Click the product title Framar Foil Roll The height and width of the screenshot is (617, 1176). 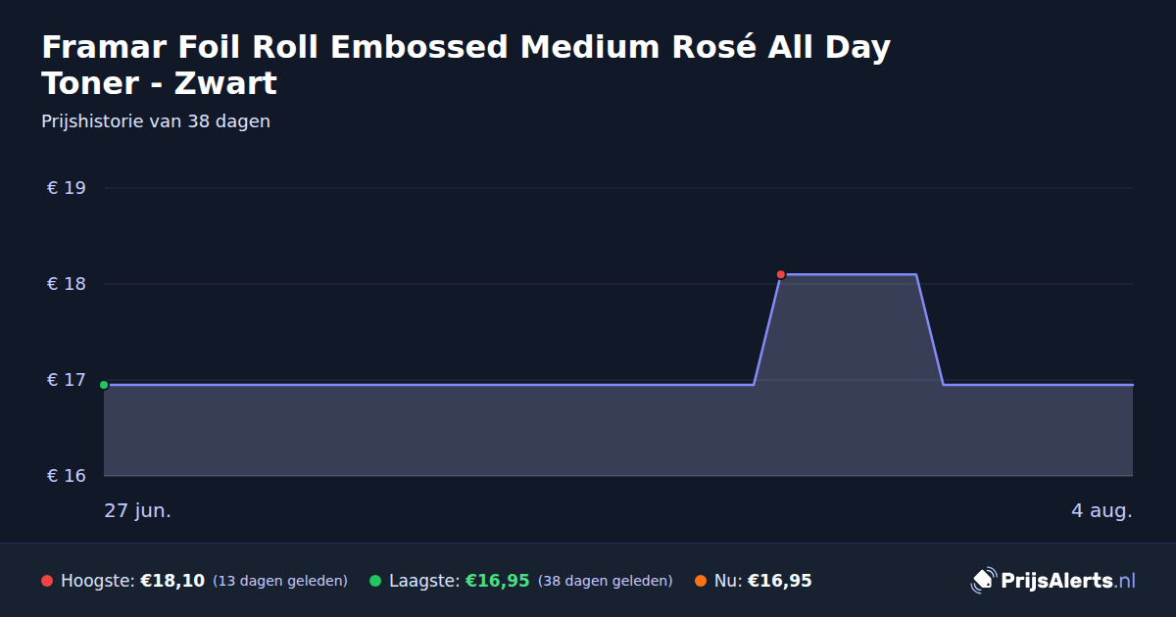pos(465,65)
